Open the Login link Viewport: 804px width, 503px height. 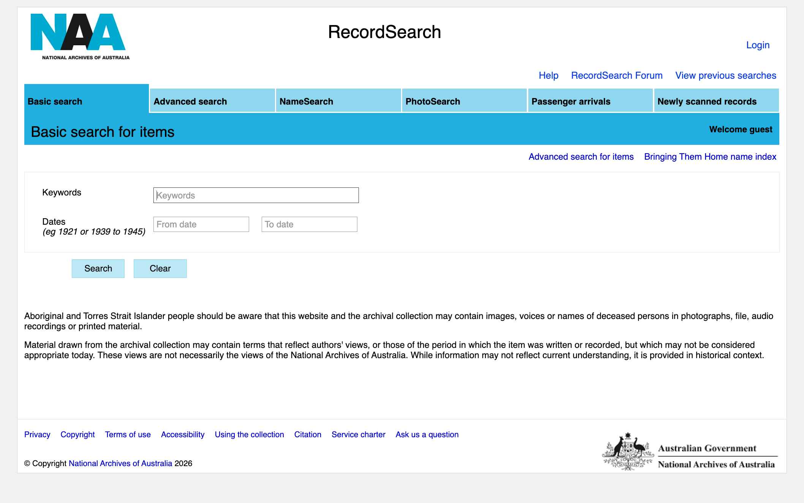point(758,45)
